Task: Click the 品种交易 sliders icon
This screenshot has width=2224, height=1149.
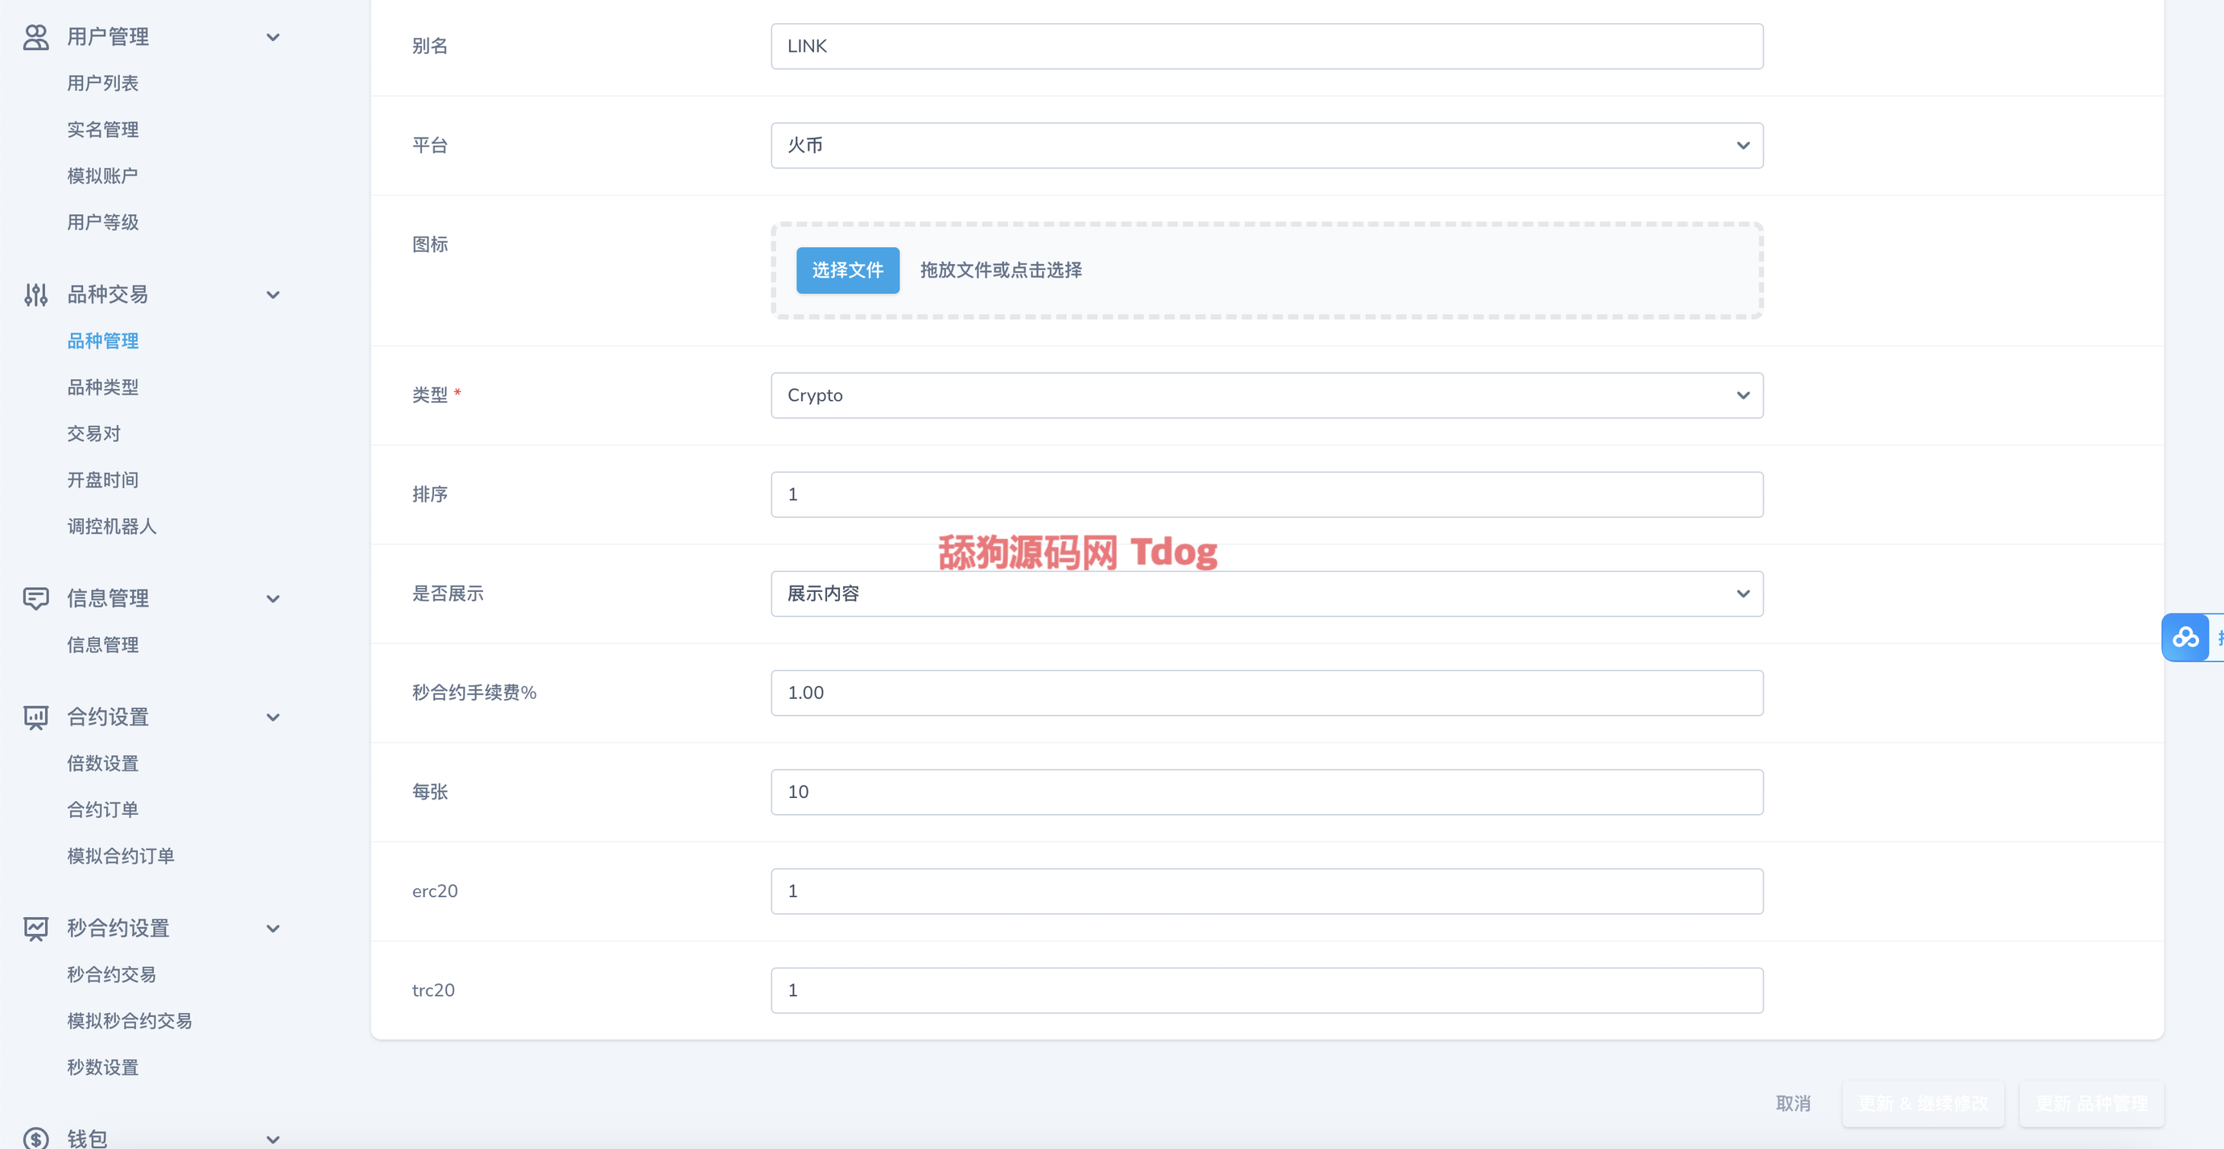Action: [35, 295]
